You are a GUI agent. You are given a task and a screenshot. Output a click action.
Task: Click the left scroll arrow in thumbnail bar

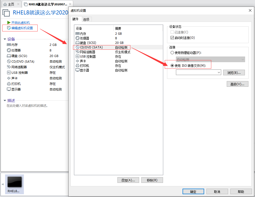tap(3, 184)
